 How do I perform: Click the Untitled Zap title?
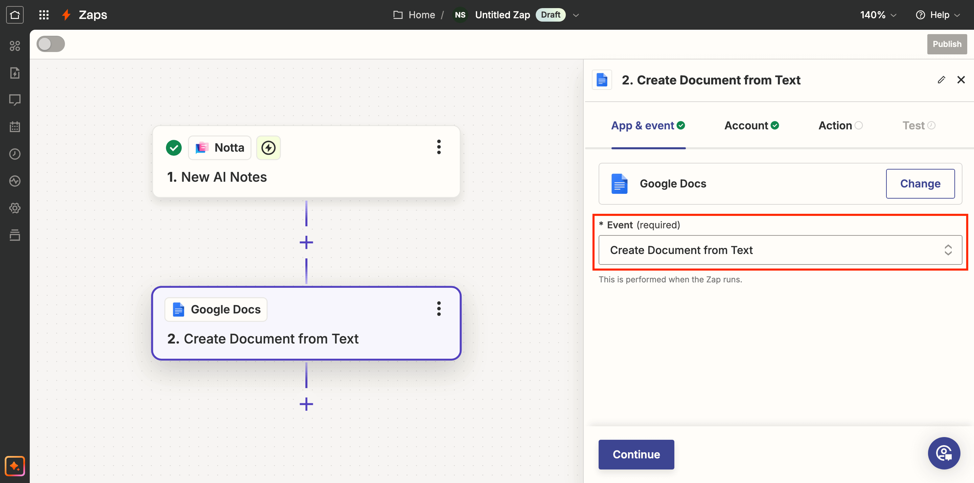(x=503, y=15)
